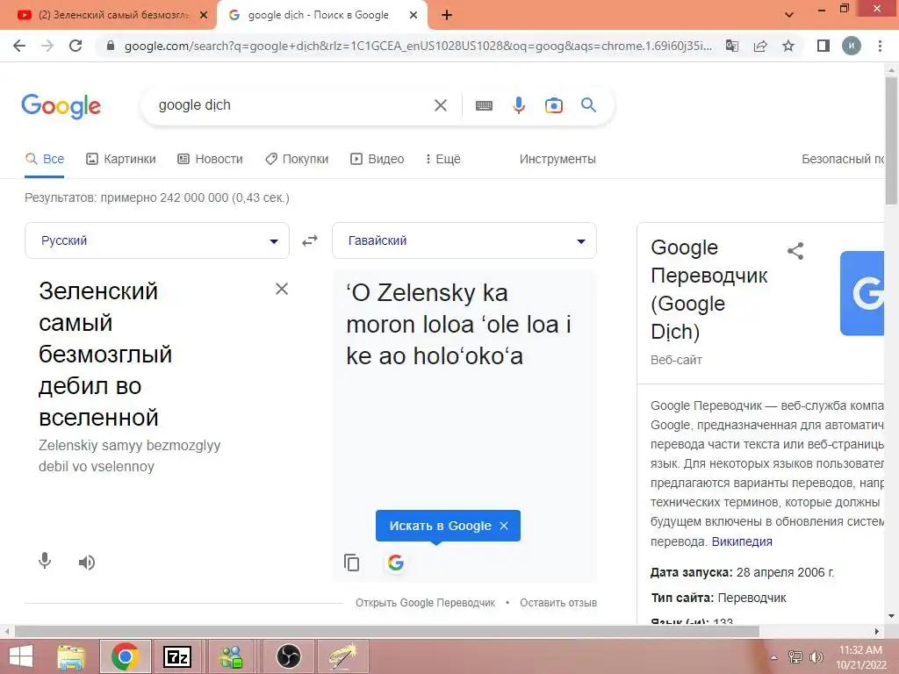Dismiss the Искать в Google tooltip
Image resolution: width=899 pixels, height=674 pixels.
pos(504,526)
